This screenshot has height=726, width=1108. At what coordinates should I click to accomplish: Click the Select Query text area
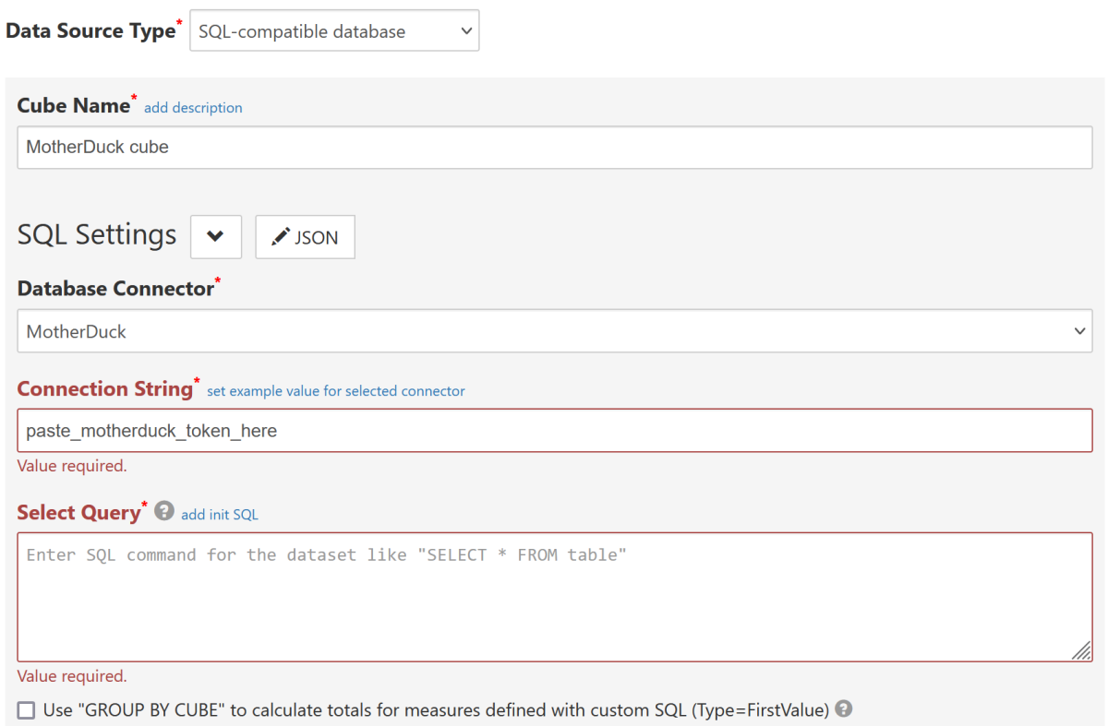point(554,590)
